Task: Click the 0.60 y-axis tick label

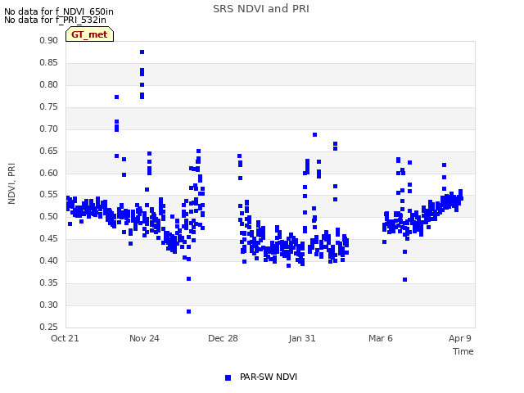Action: tap(48, 173)
